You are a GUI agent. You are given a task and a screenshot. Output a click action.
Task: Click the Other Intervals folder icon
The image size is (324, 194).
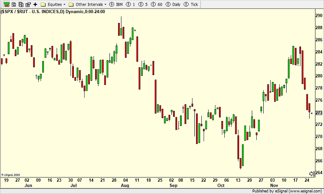[71, 4]
